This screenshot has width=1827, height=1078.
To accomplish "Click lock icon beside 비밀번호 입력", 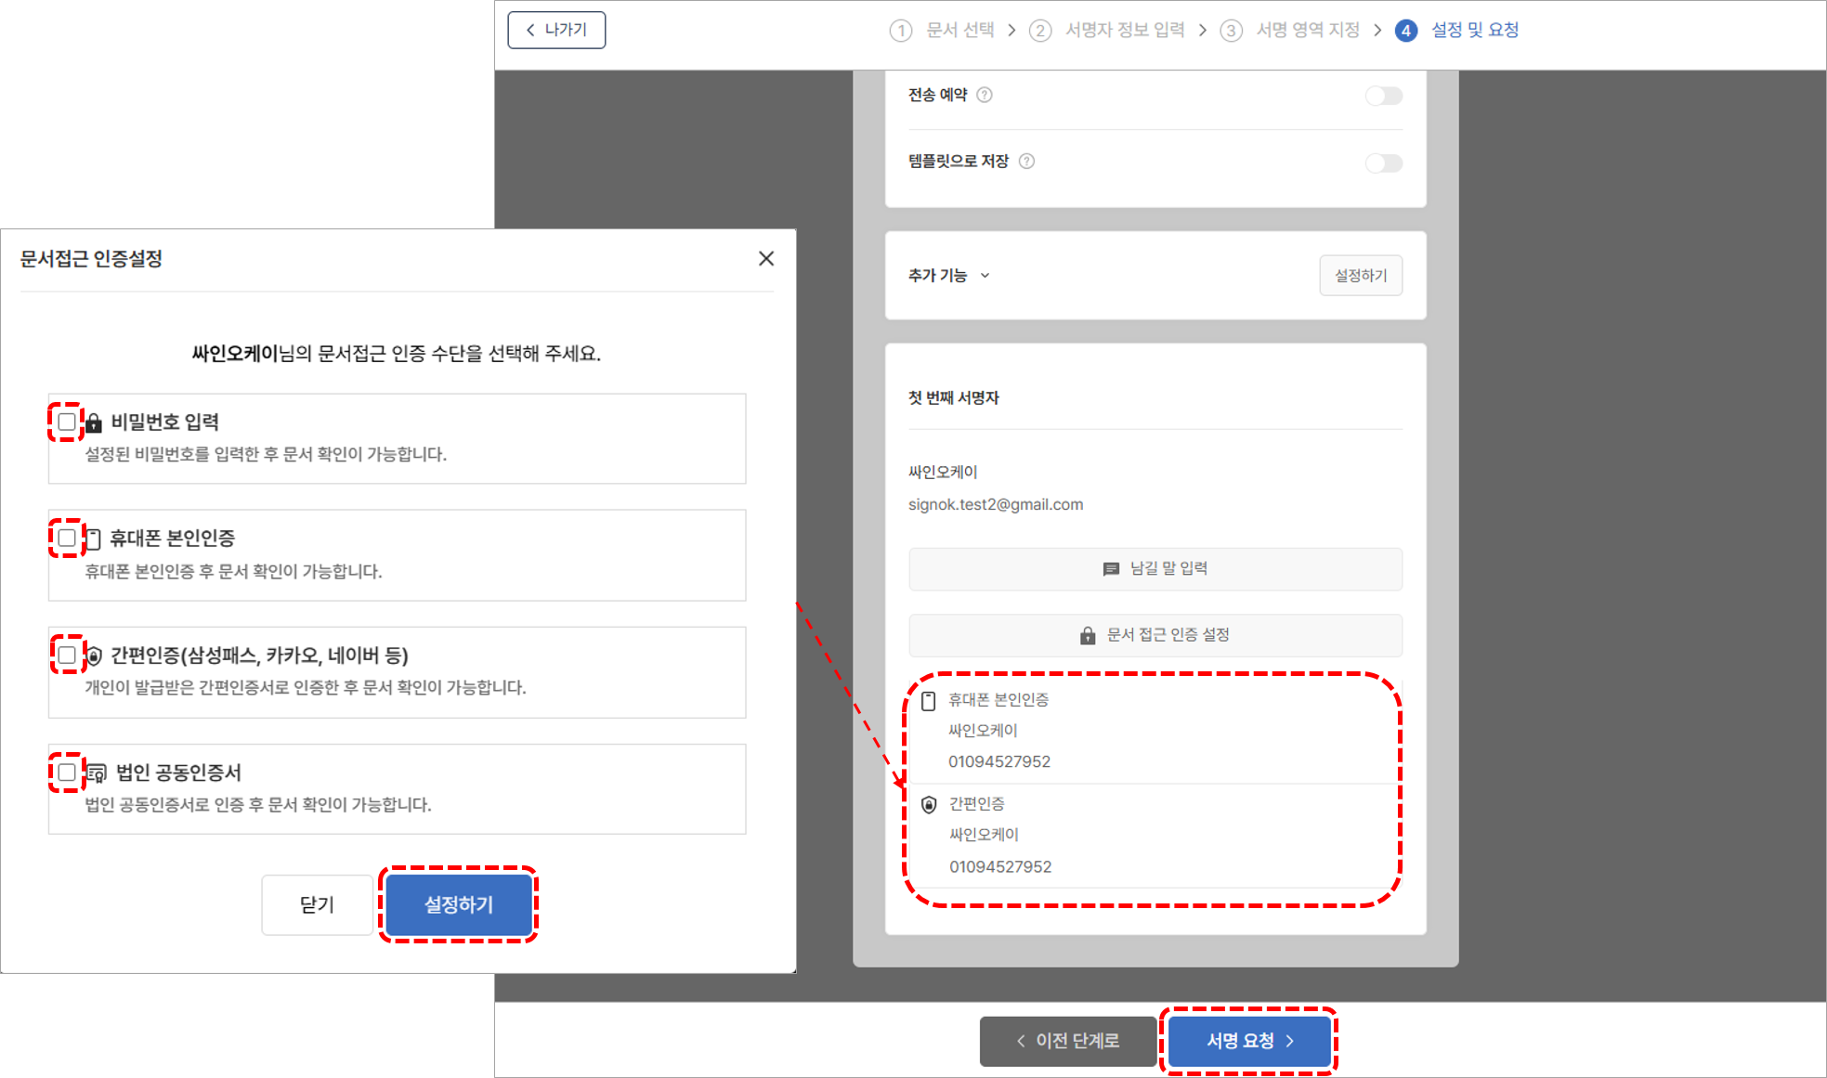I will [x=94, y=424].
